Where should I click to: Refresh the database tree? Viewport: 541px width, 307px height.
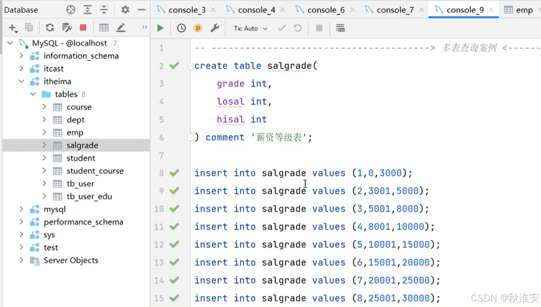[x=50, y=28]
